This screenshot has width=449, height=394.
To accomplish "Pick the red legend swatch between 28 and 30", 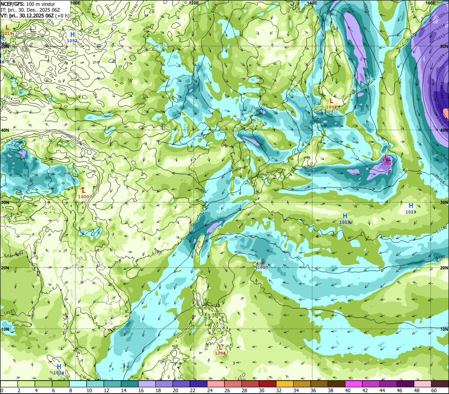I will [250, 384].
